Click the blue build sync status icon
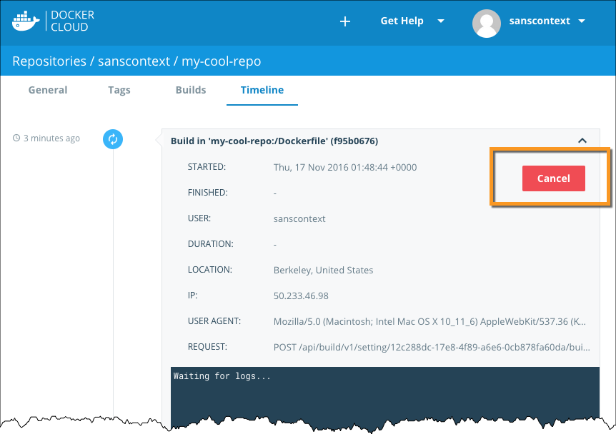This screenshot has width=616, height=434. click(x=113, y=139)
